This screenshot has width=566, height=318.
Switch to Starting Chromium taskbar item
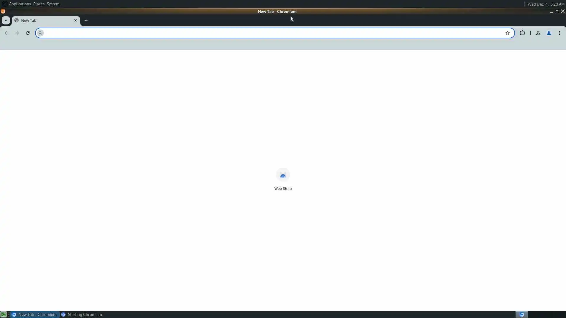click(82, 314)
